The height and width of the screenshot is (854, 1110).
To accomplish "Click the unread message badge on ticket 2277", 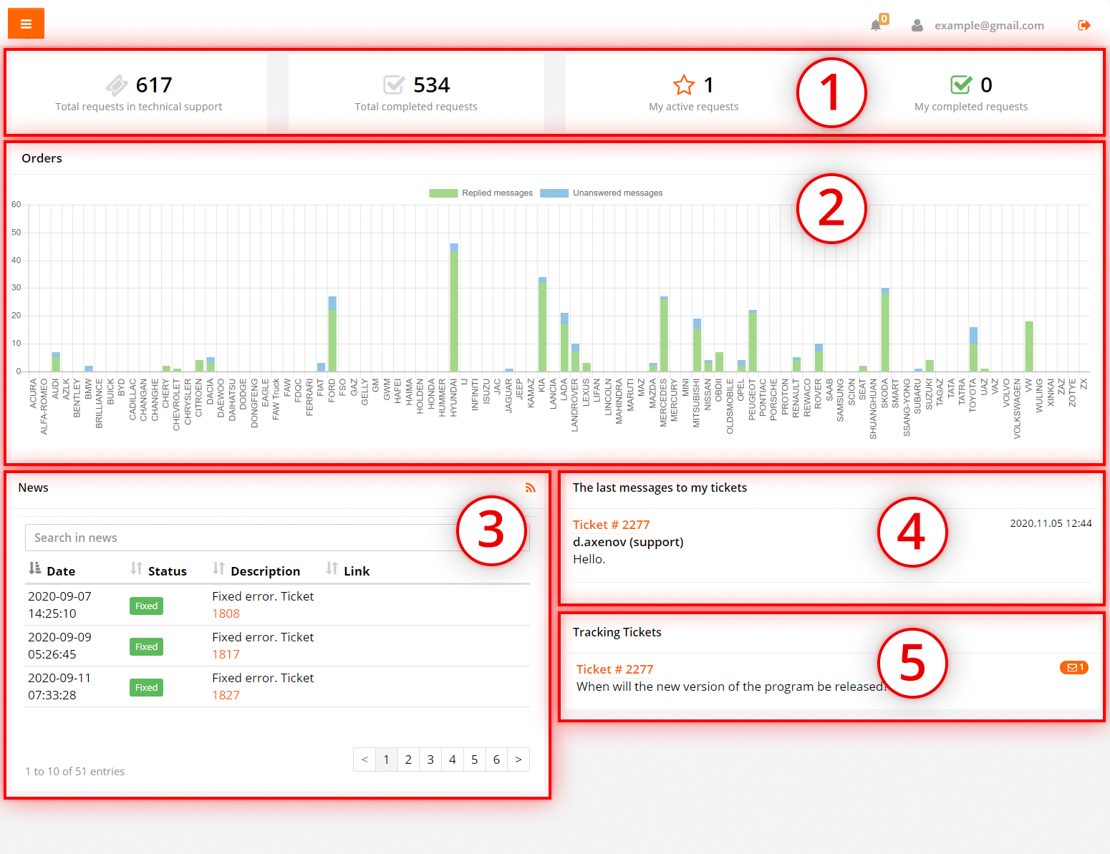I will (1073, 668).
